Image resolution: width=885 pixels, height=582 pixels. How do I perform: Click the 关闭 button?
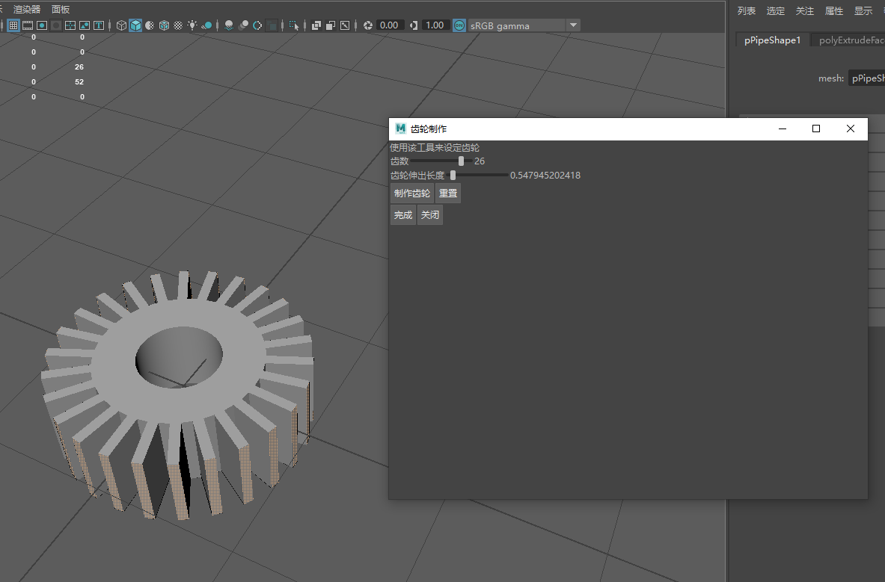click(x=430, y=214)
